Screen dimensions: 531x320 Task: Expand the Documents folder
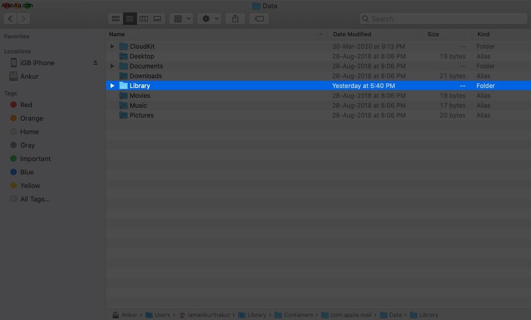(x=112, y=66)
